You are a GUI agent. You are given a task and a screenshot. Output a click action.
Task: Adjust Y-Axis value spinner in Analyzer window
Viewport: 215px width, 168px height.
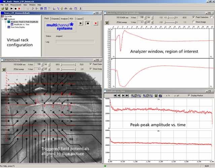[145, 22]
